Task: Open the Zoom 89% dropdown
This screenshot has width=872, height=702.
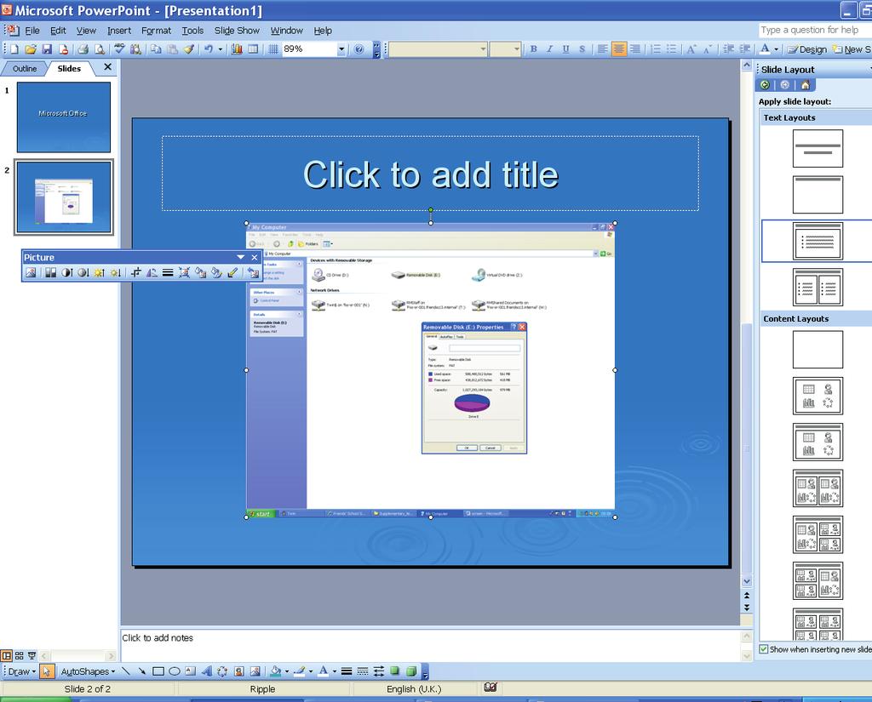Action: point(341,49)
